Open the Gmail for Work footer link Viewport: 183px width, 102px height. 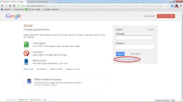[23, 100]
